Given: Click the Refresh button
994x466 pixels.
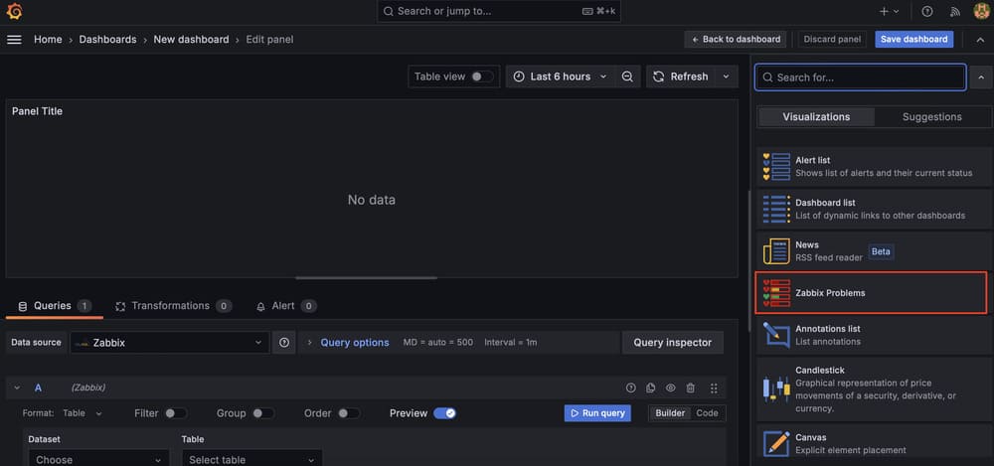Looking at the screenshot, I should (x=681, y=77).
